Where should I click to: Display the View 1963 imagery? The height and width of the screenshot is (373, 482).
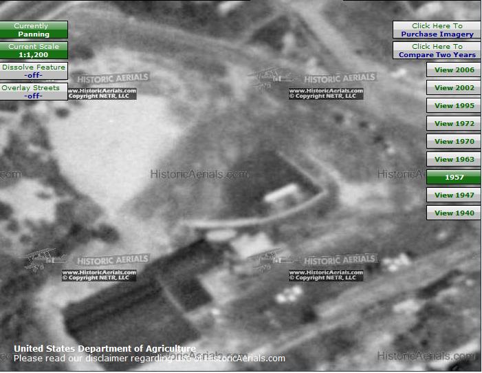(454, 160)
